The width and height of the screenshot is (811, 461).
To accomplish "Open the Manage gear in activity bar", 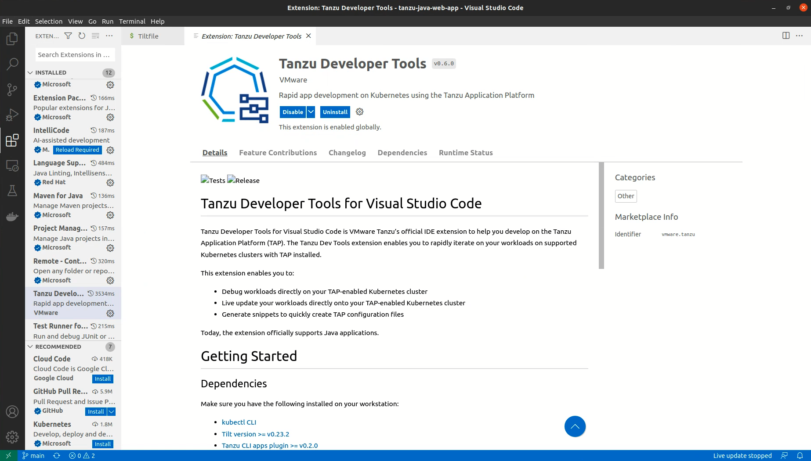I will [x=12, y=437].
